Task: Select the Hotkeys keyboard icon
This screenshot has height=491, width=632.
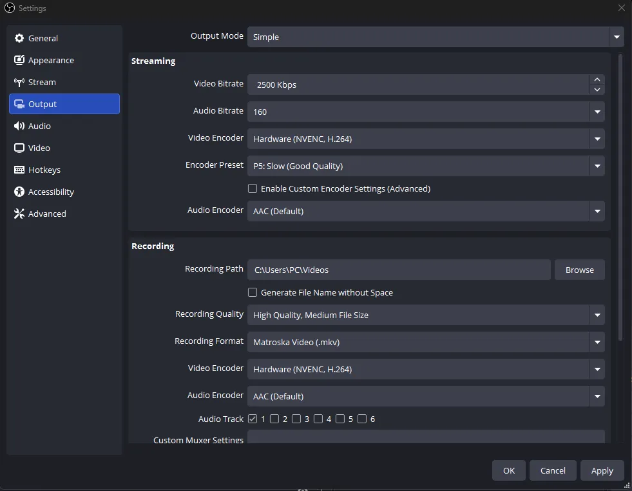Action: coord(20,170)
